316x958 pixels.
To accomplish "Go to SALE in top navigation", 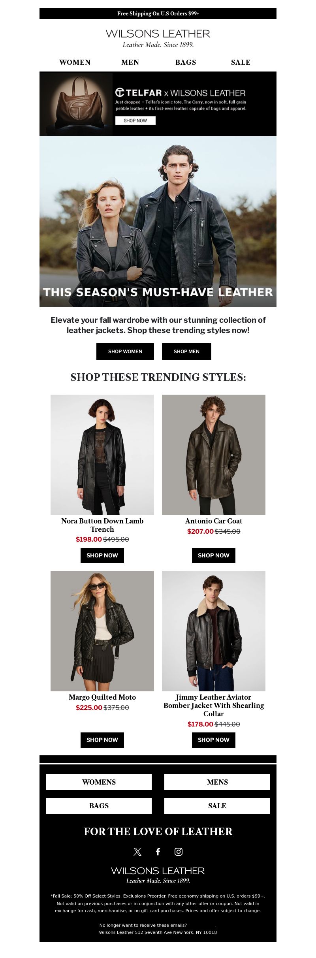I will click(x=241, y=62).
